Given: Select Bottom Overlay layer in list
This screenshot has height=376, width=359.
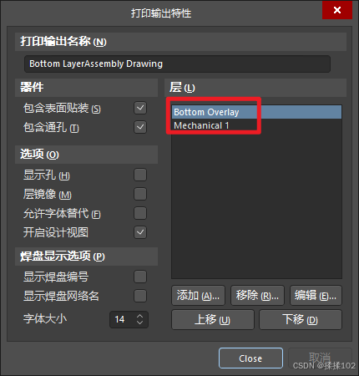Looking at the screenshot, I should tap(256, 112).
